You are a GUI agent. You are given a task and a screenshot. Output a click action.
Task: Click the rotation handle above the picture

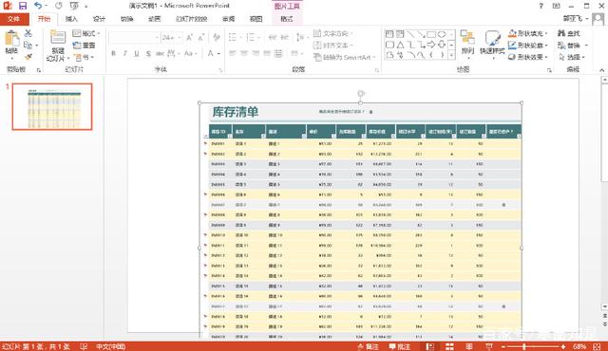(361, 94)
